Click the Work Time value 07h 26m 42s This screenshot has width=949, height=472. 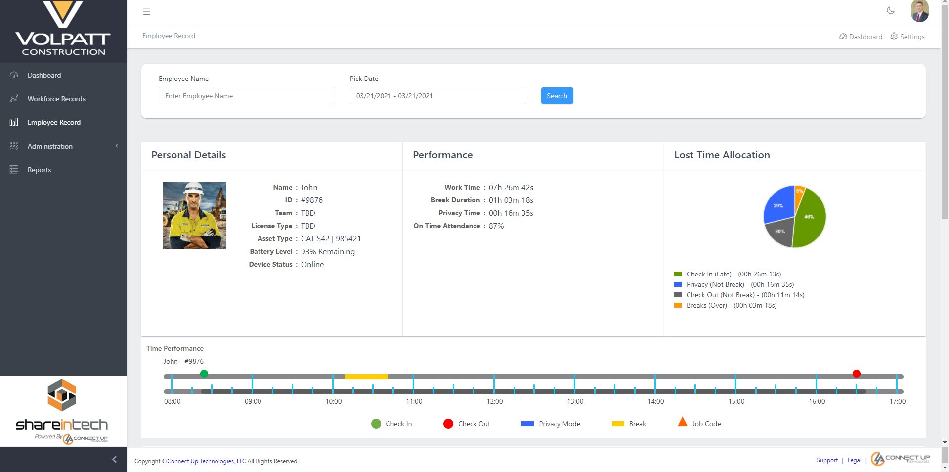(511, 187)
